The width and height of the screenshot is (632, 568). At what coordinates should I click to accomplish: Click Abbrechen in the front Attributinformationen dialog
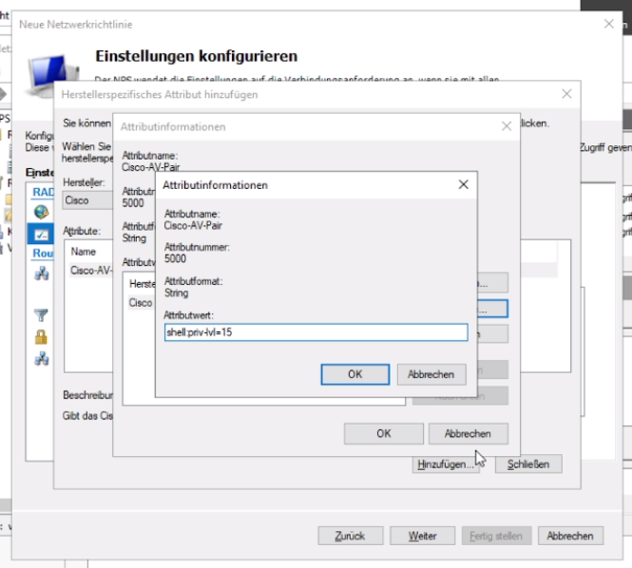tap(431, 374)
